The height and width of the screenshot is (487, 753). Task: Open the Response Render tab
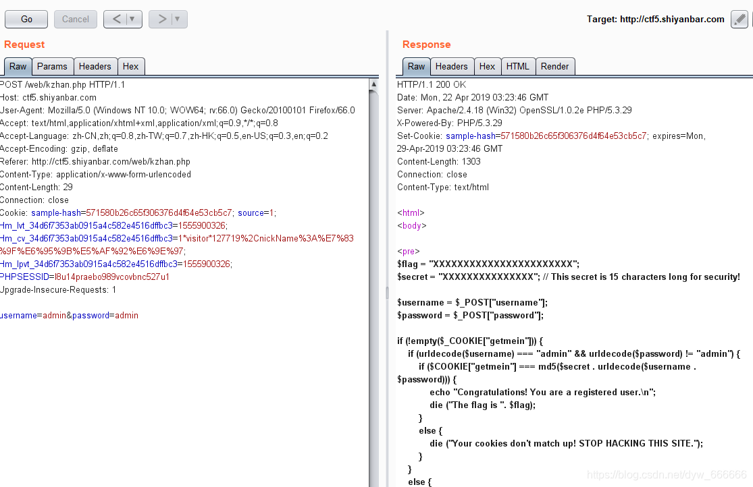pos(554,66)
